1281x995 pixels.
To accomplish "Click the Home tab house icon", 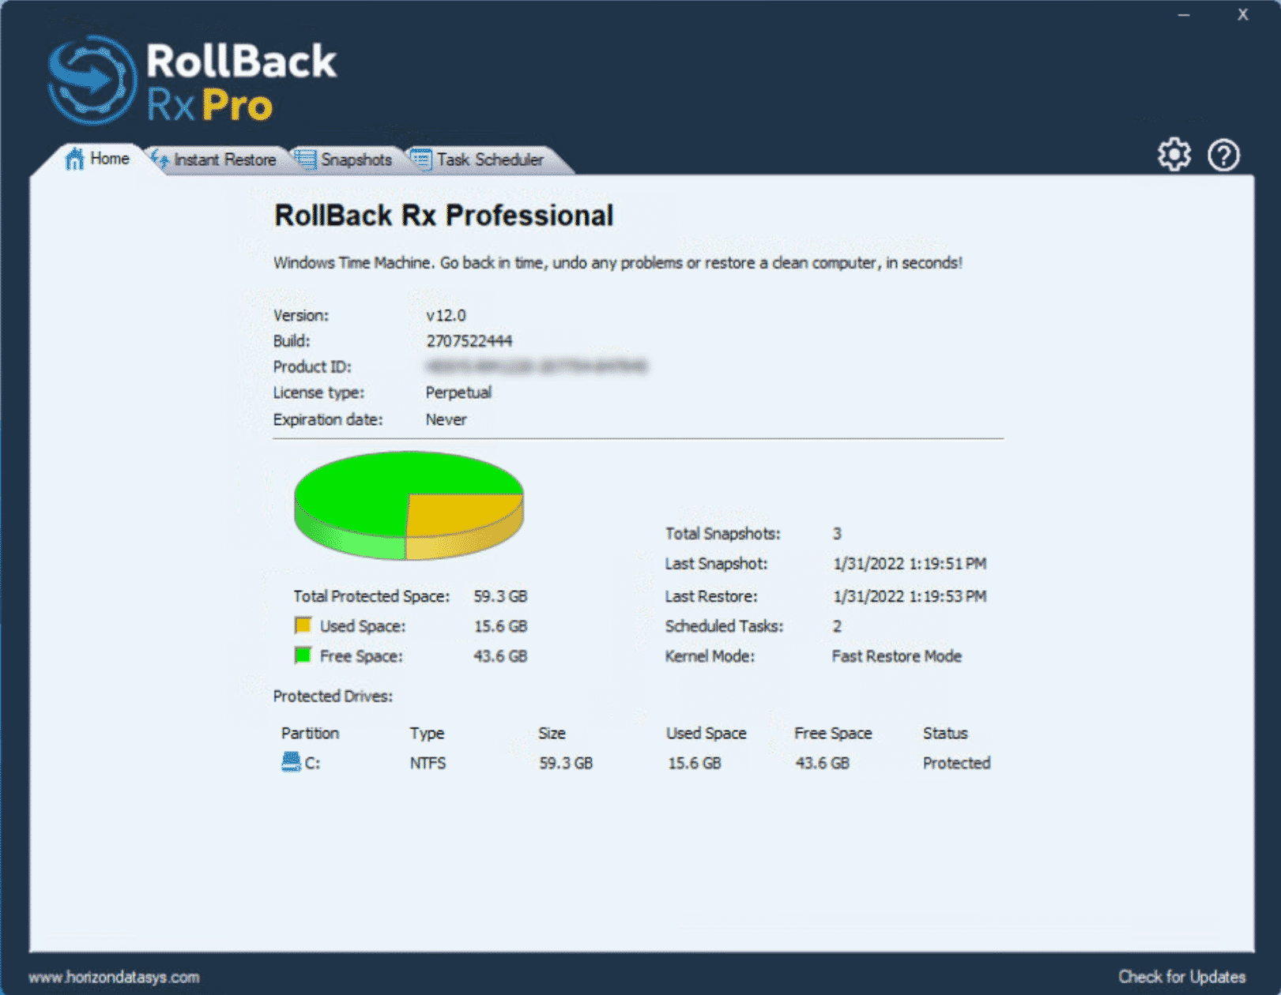I will [73, 159].
